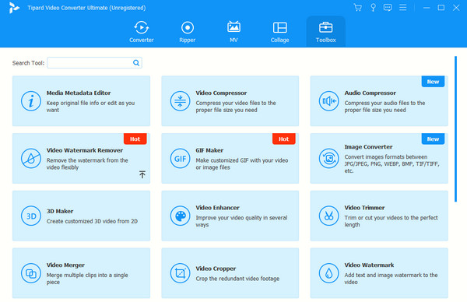
Task: Open the Audio Compressor speaker icon
Action: [x=328, y=101]
